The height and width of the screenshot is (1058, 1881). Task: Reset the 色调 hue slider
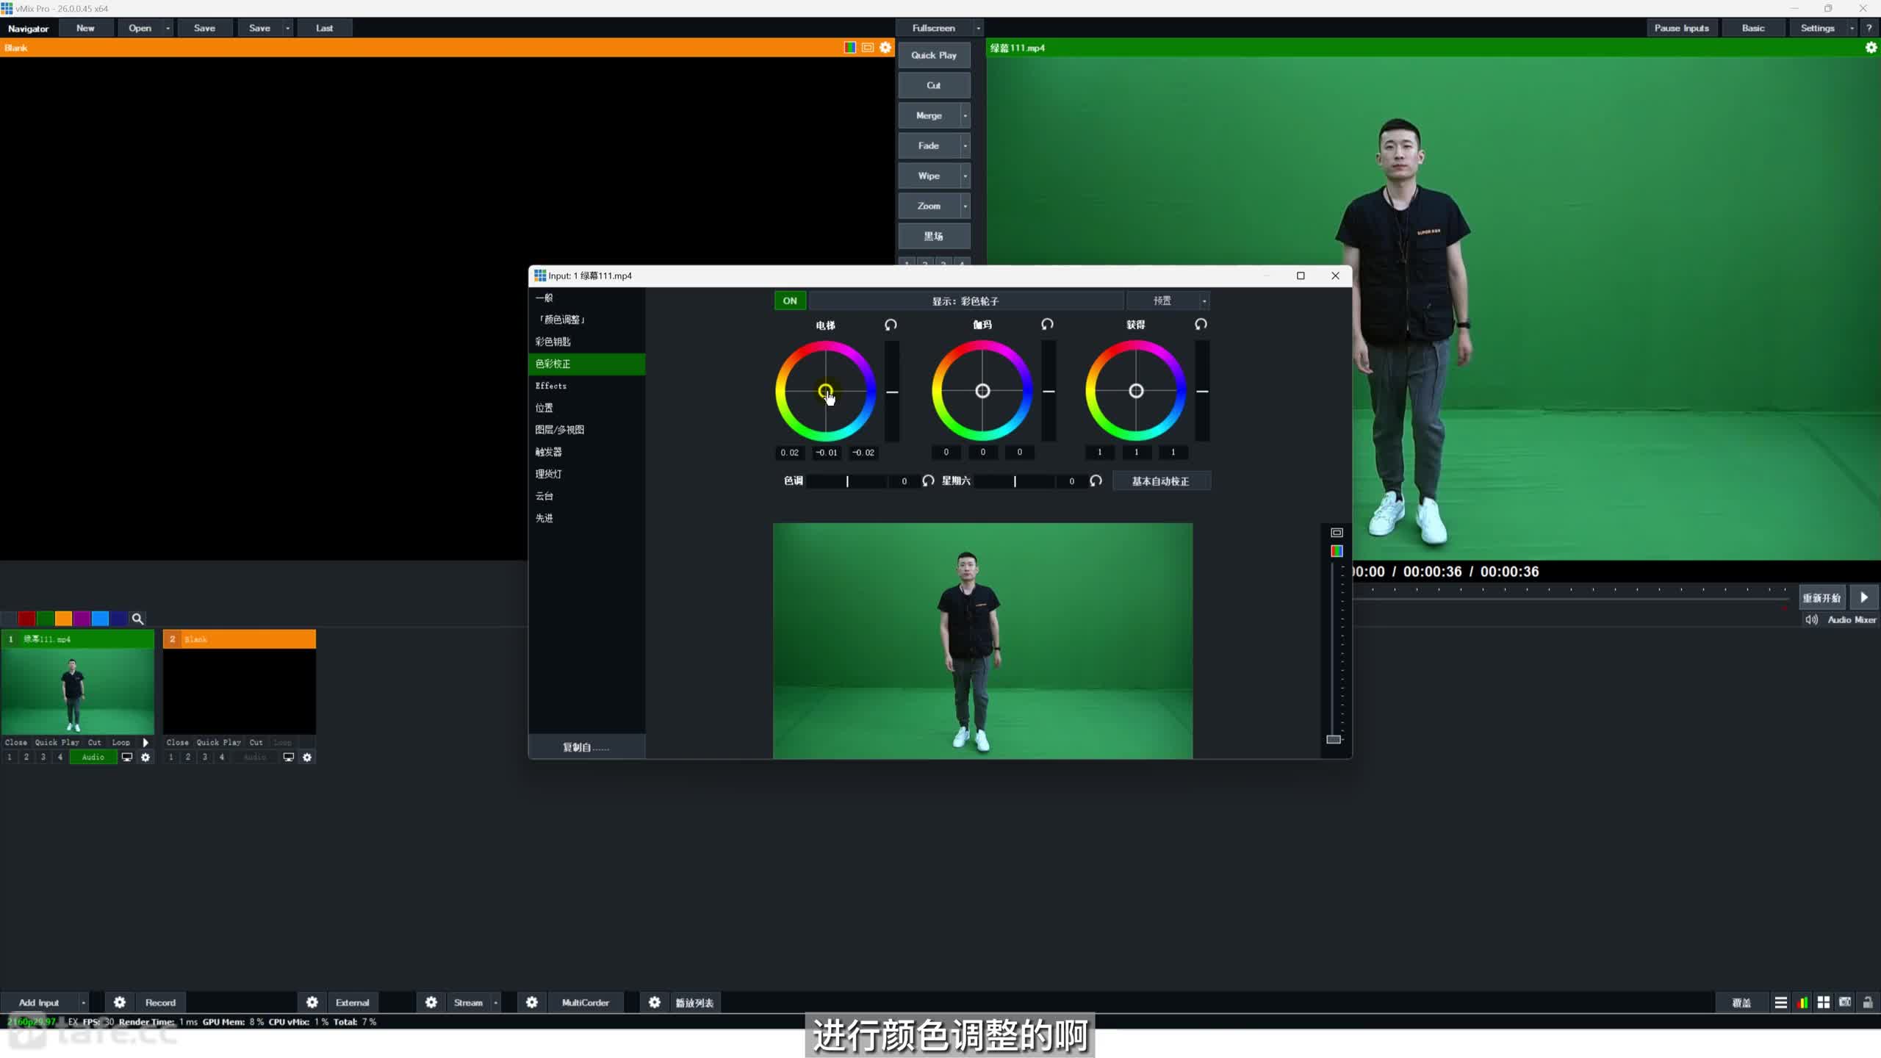928,481
